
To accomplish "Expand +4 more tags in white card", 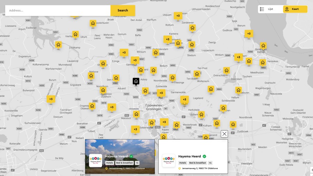I will [210, 163].
